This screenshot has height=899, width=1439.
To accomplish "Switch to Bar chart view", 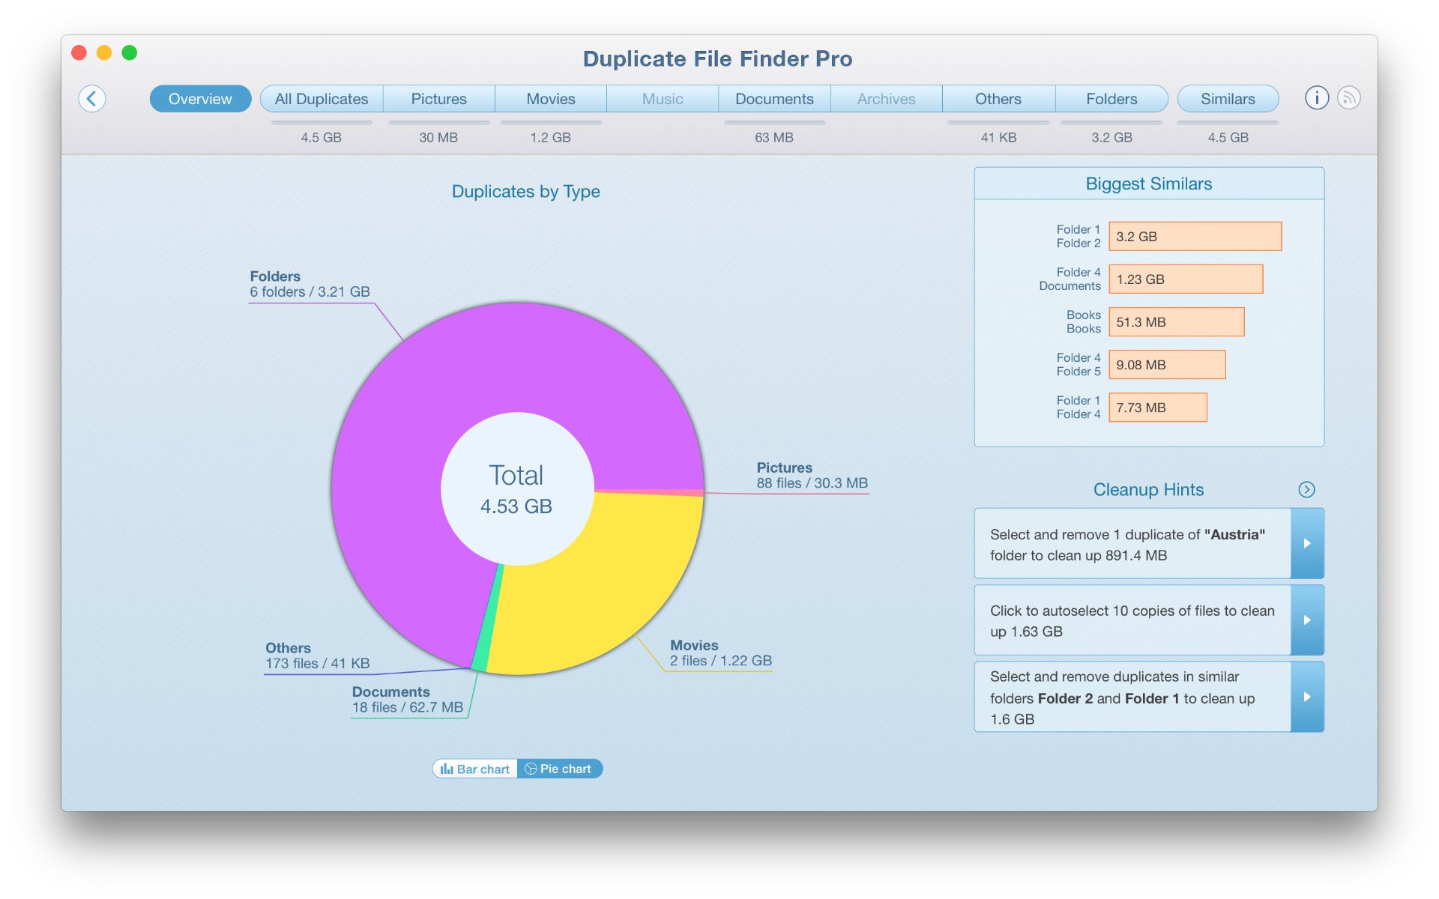I will click(475, 769).
